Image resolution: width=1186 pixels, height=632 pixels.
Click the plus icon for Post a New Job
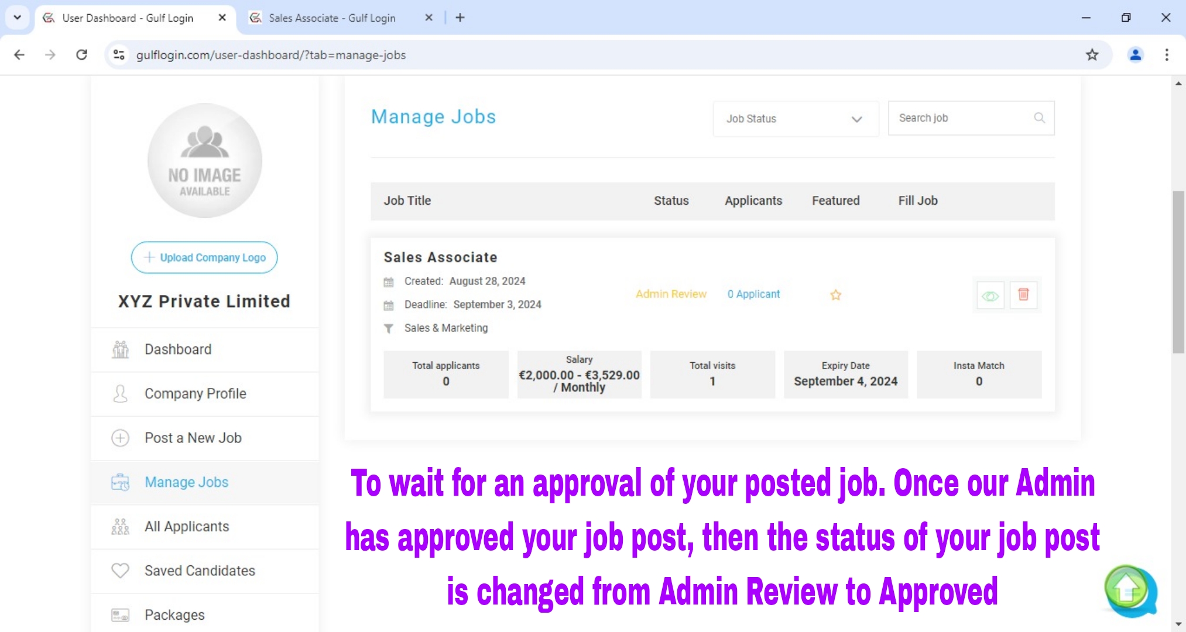pyautogui.click(x=120, y=438)
